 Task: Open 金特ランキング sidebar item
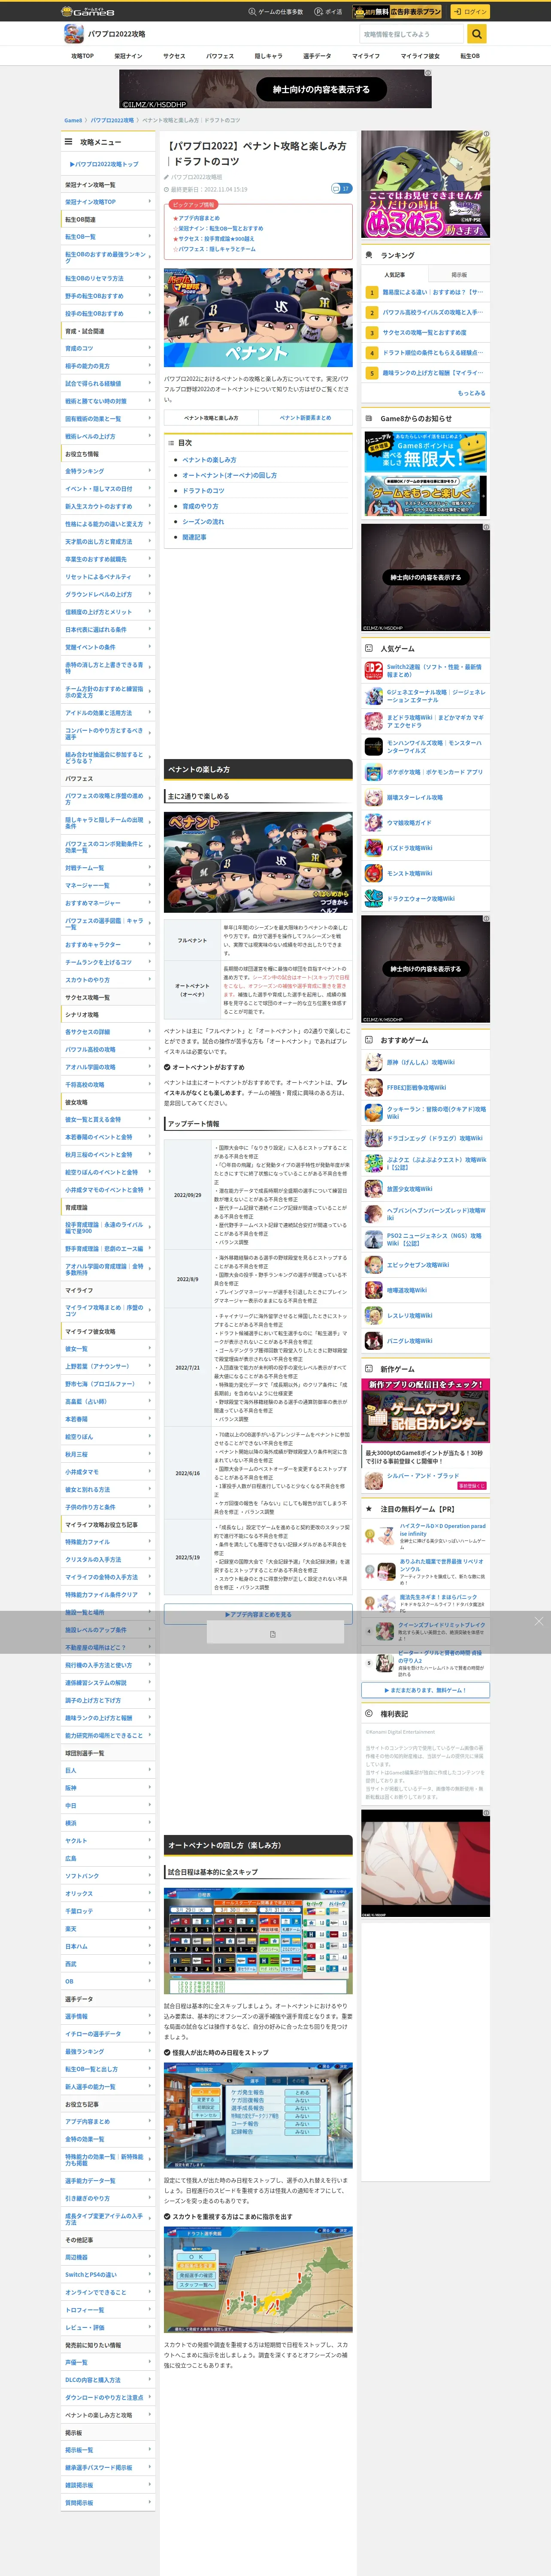[108, 471]
